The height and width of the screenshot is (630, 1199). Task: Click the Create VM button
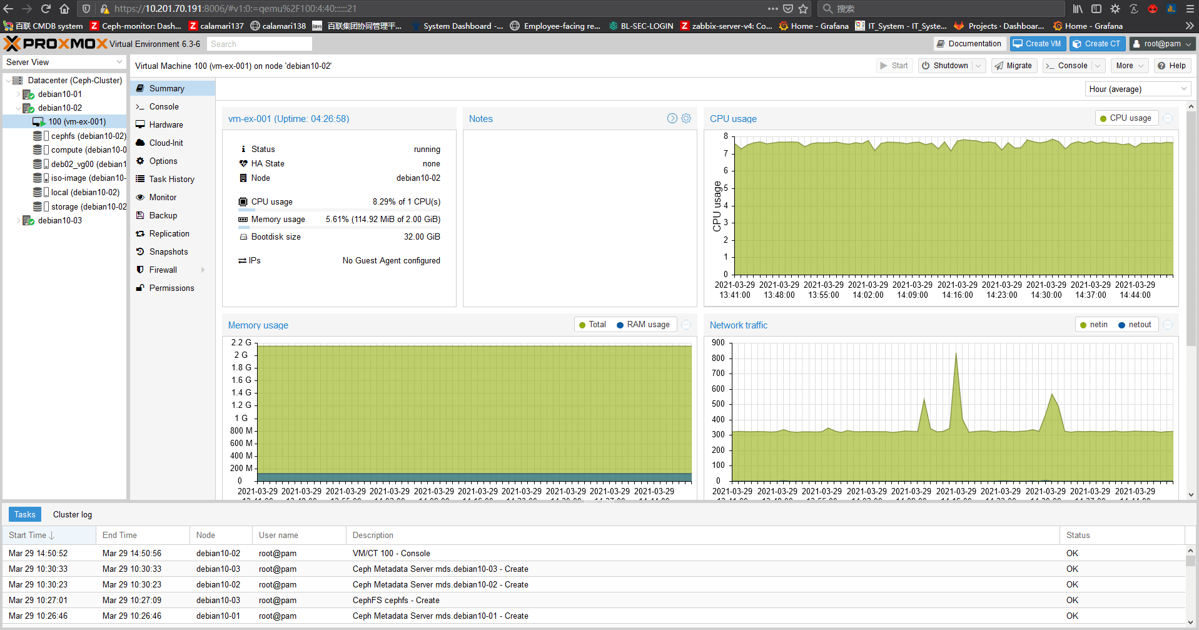click(x=1038, y=44)
